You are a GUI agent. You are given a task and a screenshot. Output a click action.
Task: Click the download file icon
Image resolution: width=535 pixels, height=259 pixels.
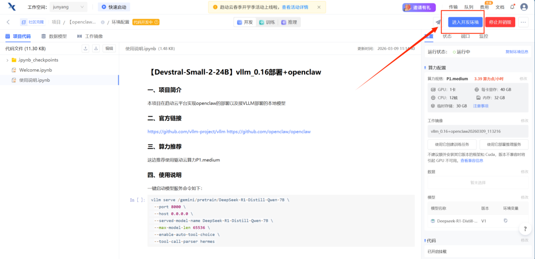coord(96,49)
